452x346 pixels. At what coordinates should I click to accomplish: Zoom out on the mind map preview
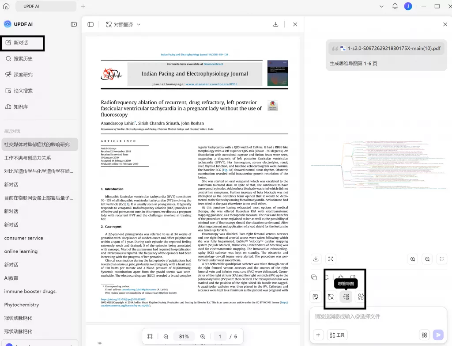click(x=427, y=259)
